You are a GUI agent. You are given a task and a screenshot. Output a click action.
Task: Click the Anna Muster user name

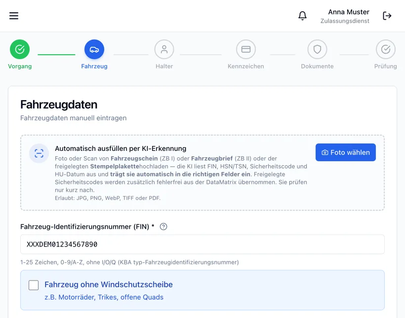tap(349, 12)
